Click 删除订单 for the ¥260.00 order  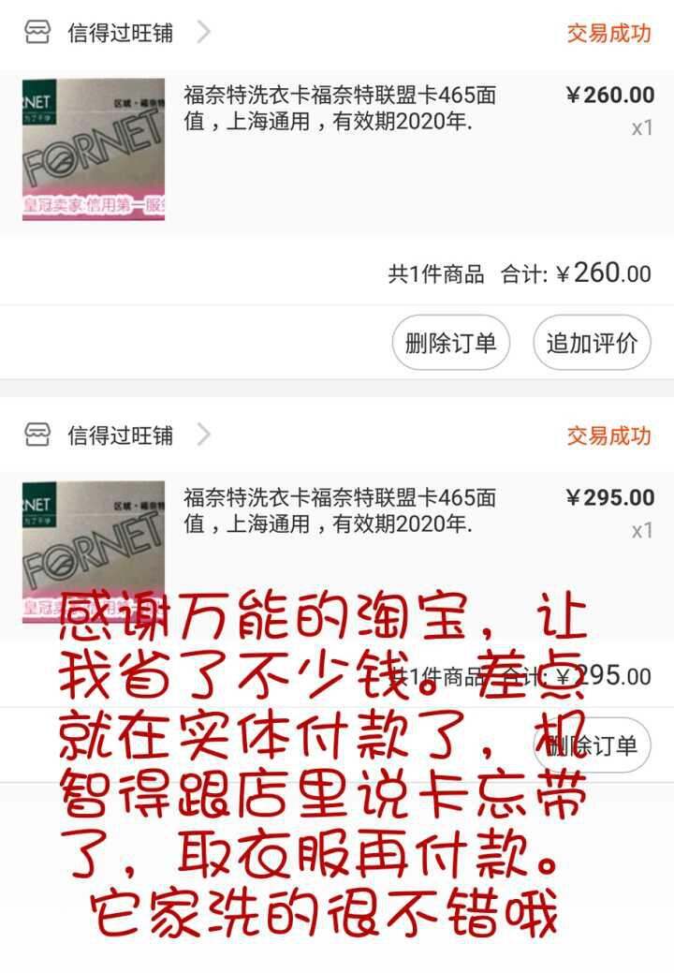click(451, 343)
